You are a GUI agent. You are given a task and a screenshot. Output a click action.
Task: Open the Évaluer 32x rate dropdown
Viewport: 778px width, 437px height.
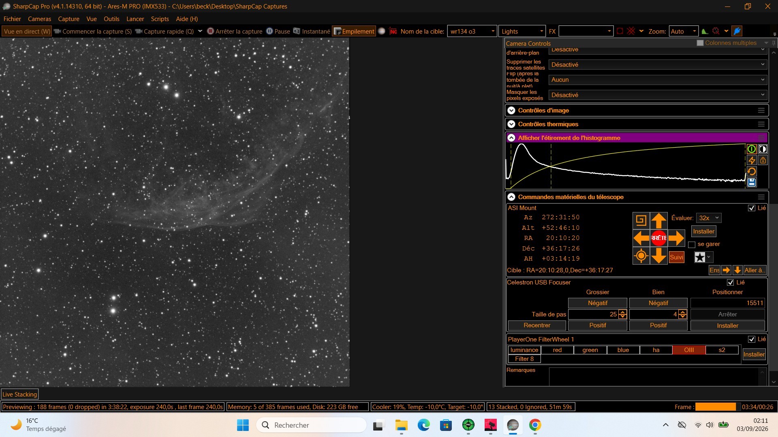709,218
